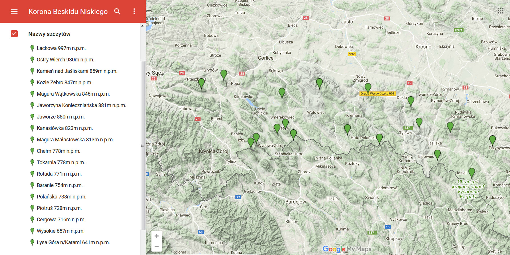Viewport: 510px width, 255px height.
Task: Select Lackowa 997m n.p.m. in list
Action: click(x=61, y=48)
